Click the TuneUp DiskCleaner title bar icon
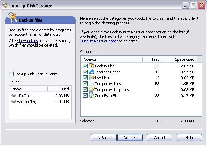This screenshot has width=207, height=146. 5,6
